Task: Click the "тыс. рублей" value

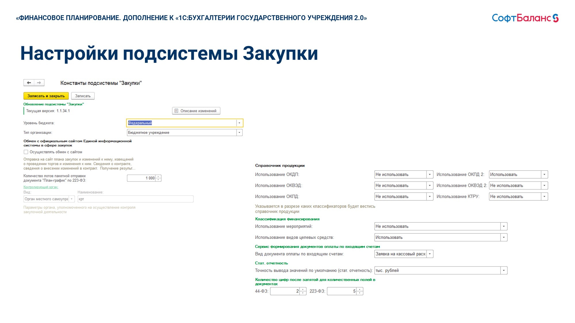Action: pyautogui.click(x=387, y=270)
